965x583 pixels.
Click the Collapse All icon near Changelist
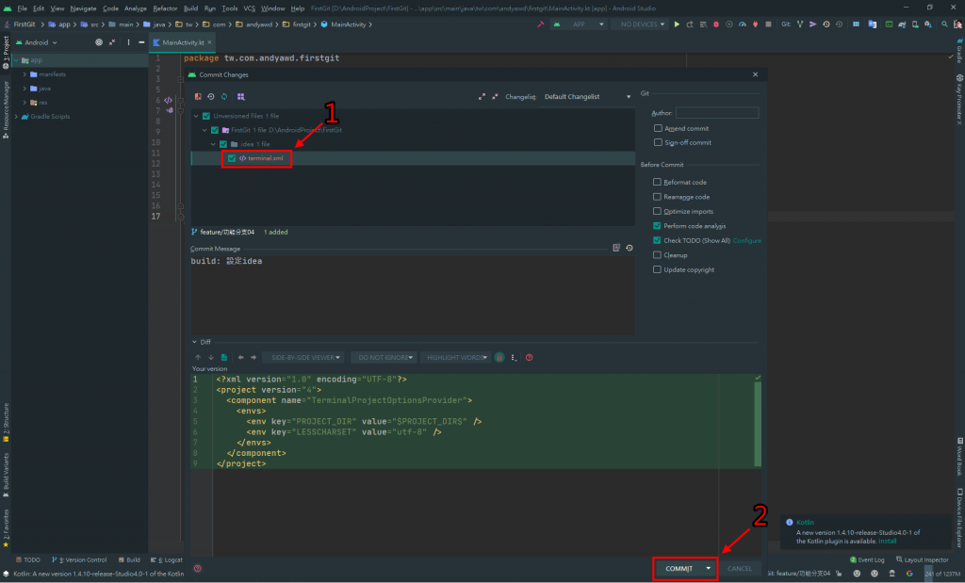[x=495, y=97]
